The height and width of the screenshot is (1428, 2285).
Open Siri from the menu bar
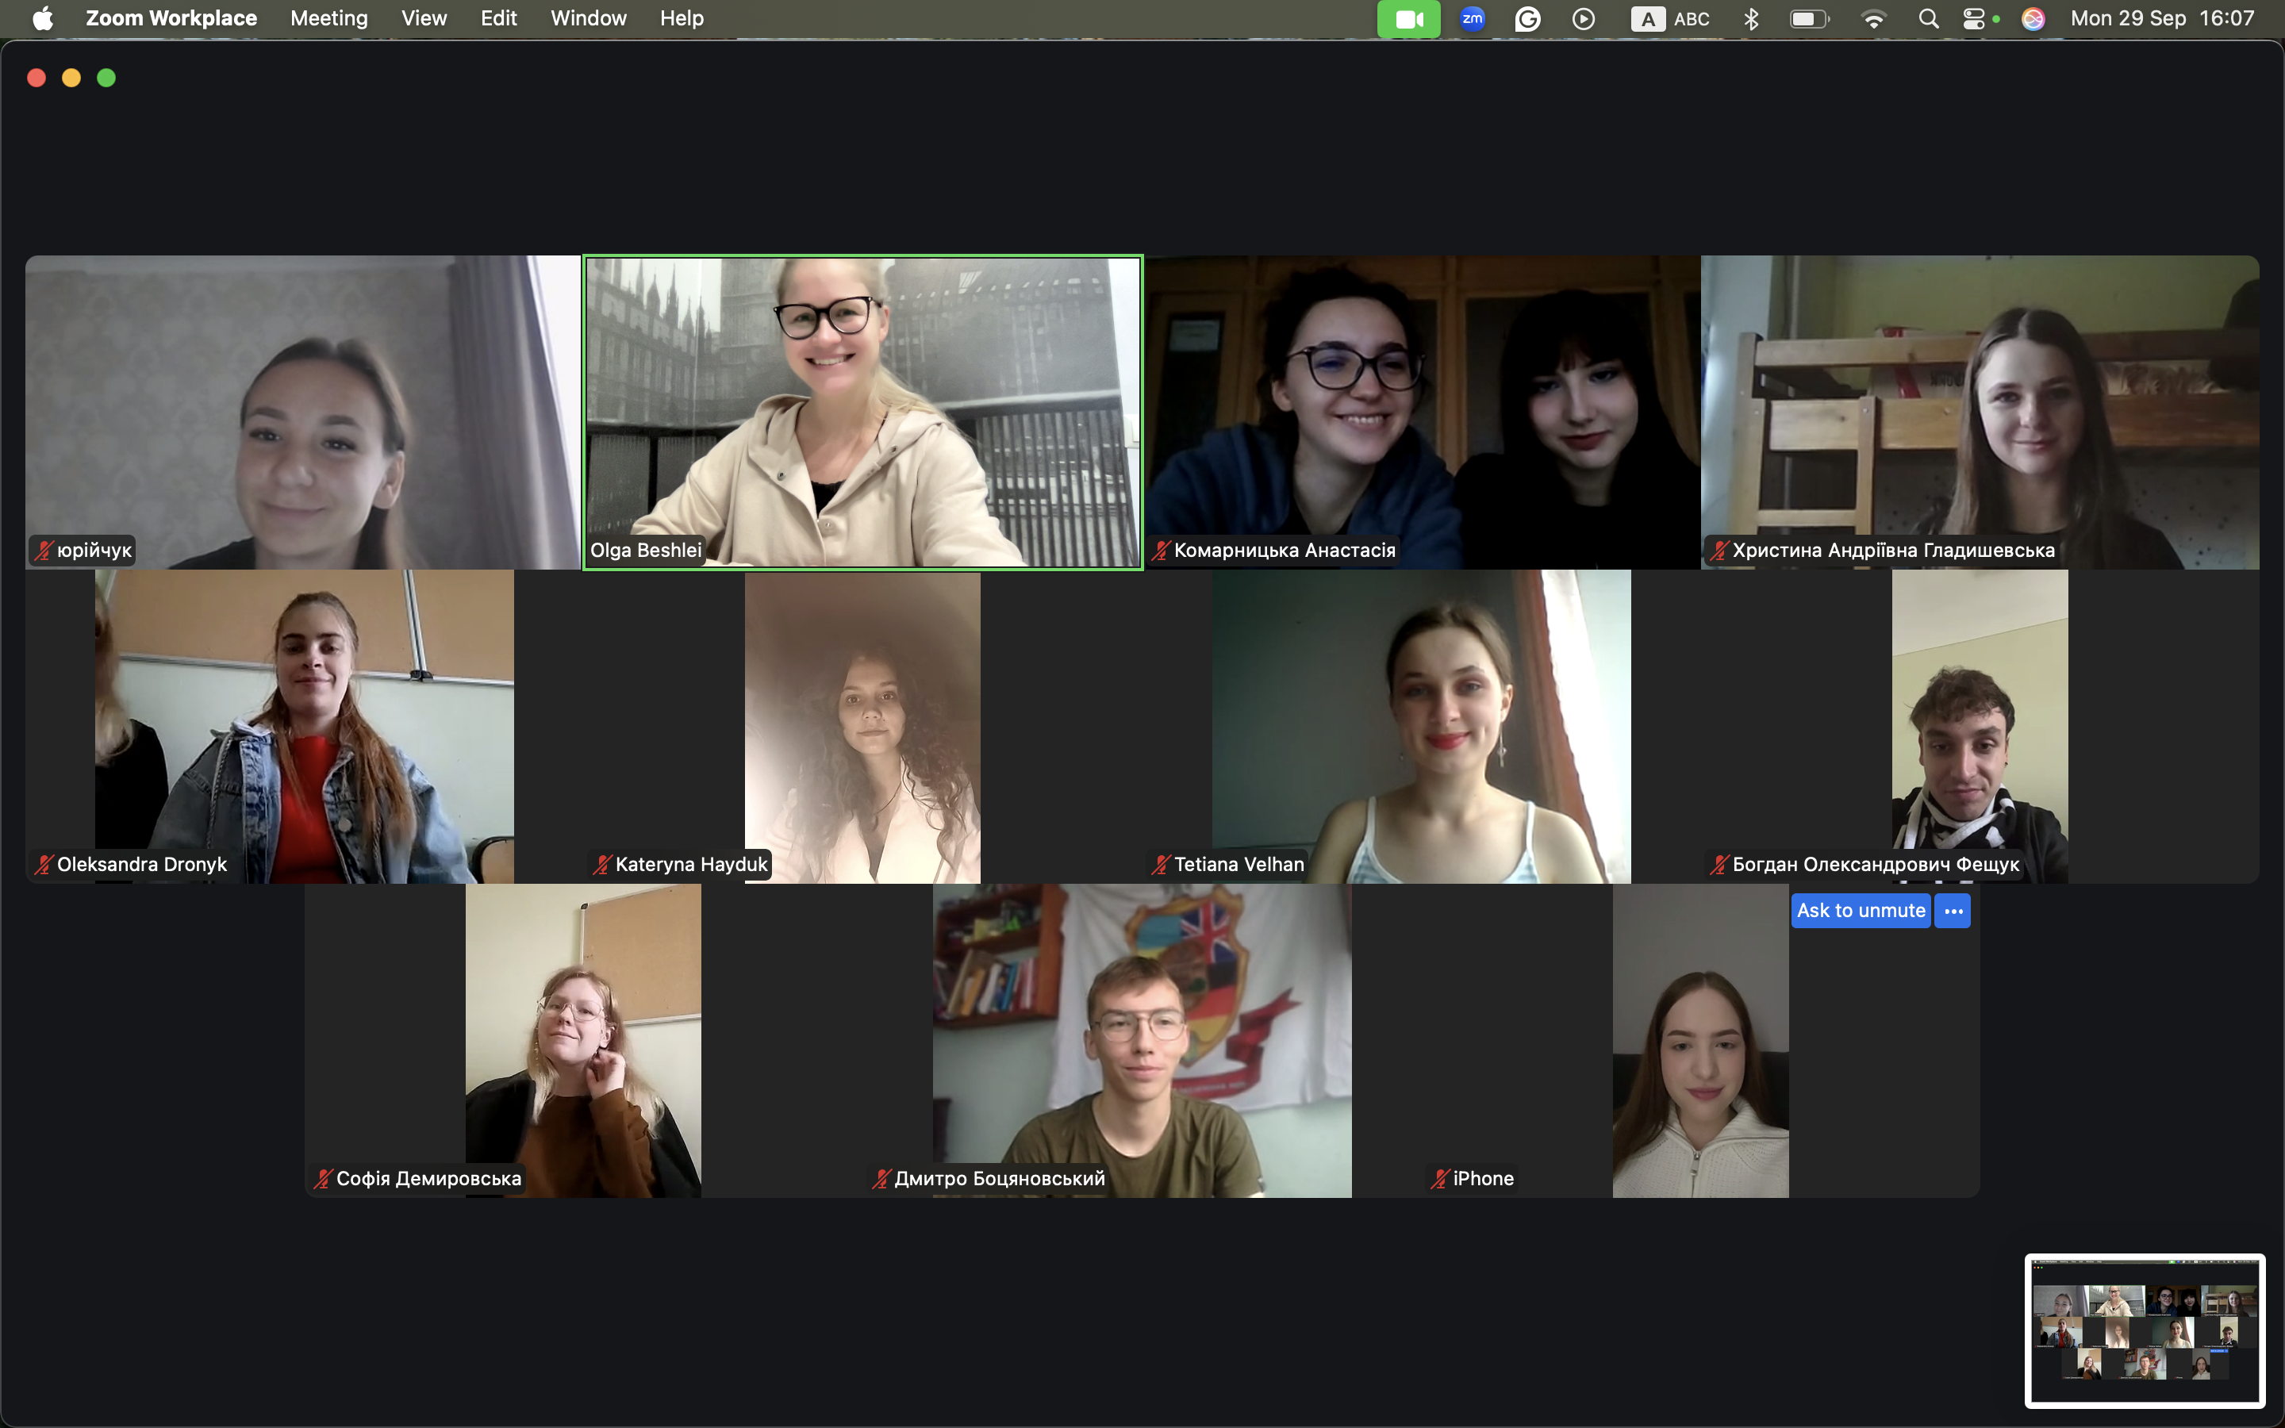click(x=2033, y=19)
